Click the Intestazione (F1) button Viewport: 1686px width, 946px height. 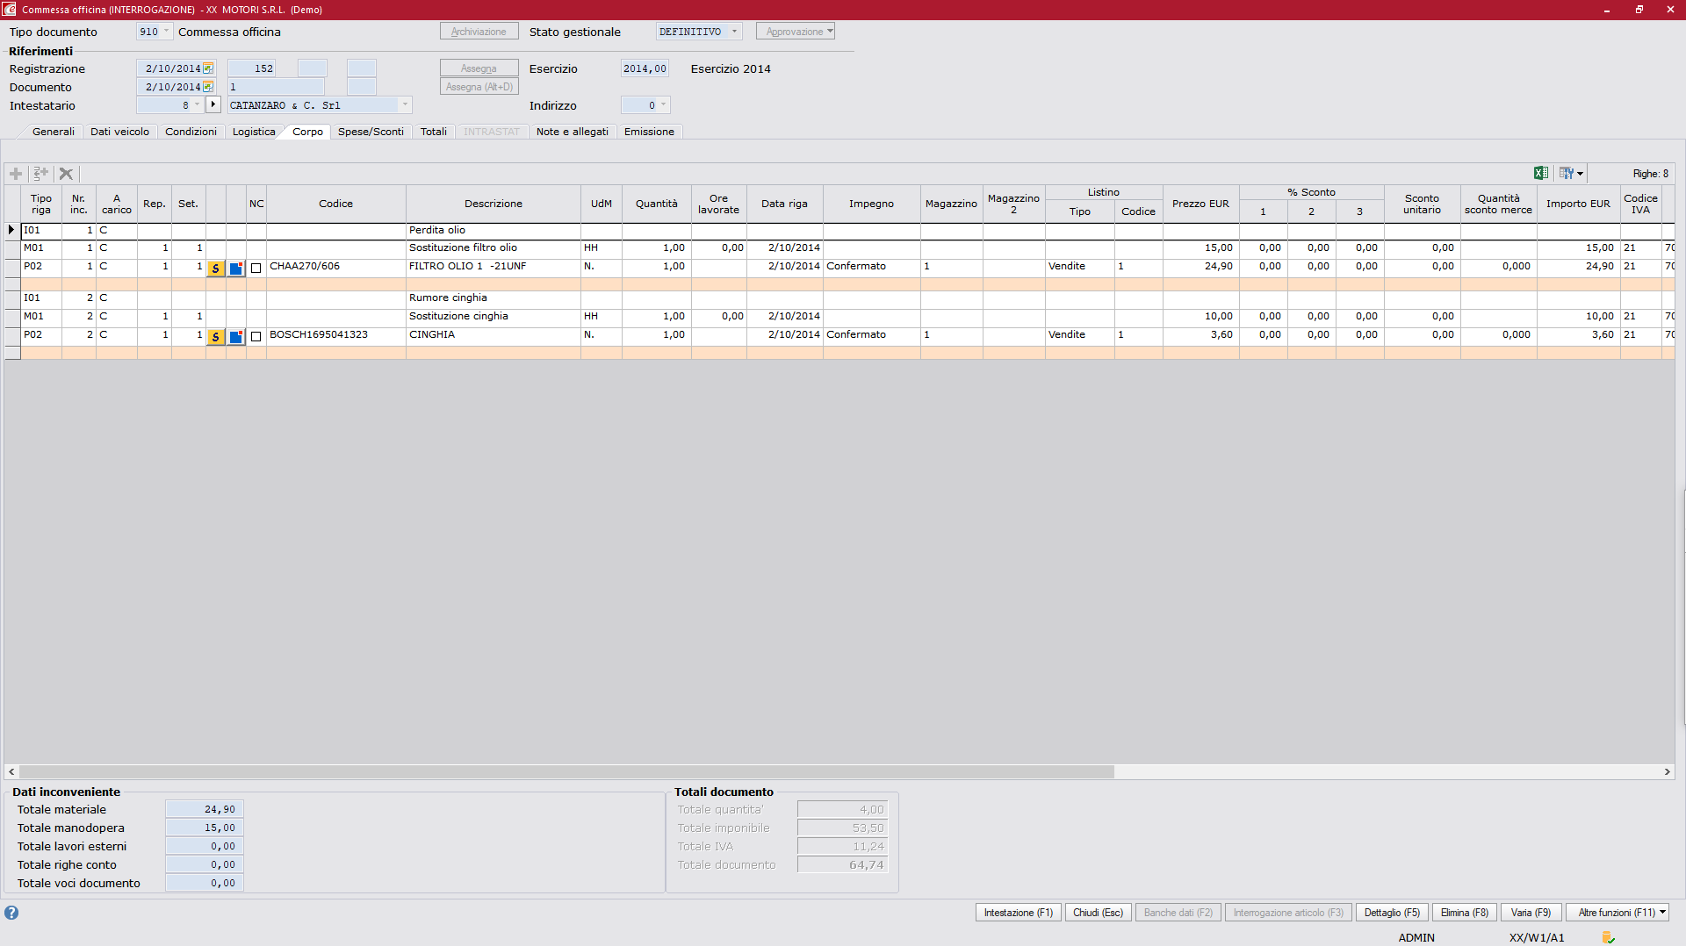pyautogui.click(x=1018, y=913)
